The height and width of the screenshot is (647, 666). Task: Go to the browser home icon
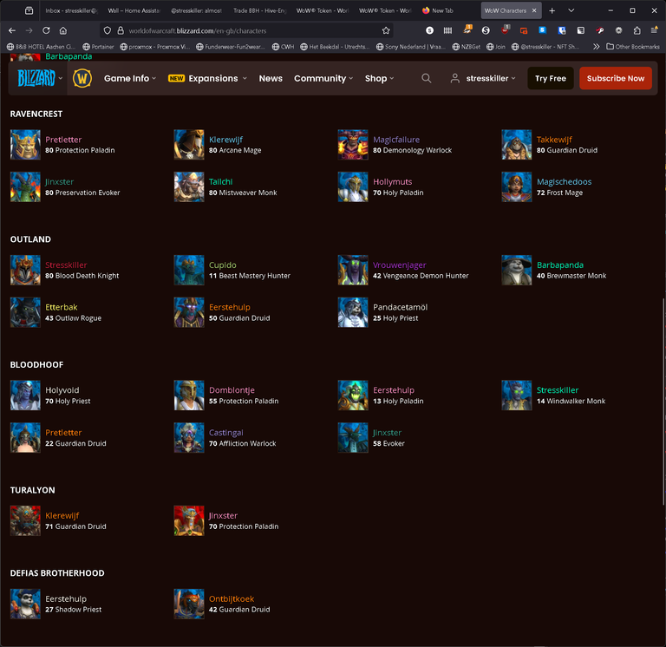[x=63, y=30]
